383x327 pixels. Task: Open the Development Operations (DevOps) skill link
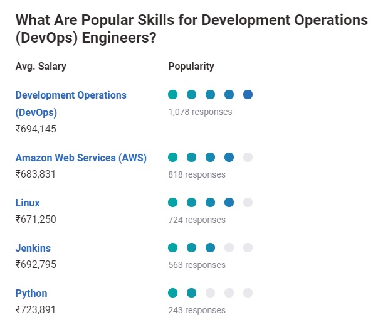point(70,95)
